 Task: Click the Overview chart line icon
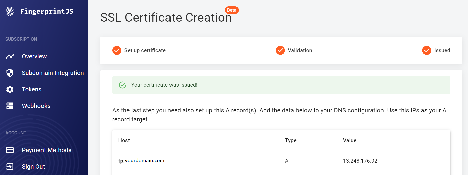point(10,56)
